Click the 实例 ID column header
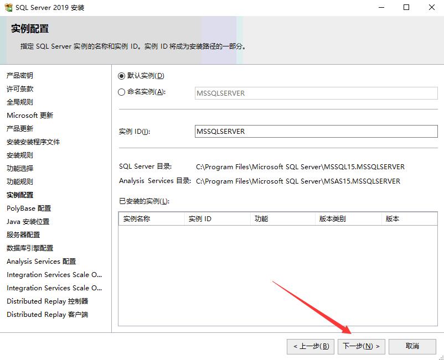 [x=217, y=218]
